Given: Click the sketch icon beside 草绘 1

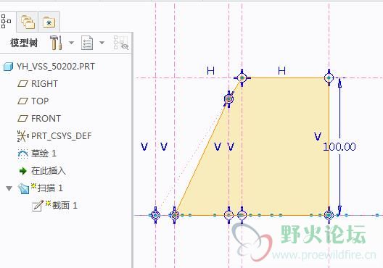Looking at the screenshot, I should [x=23, y=154].
